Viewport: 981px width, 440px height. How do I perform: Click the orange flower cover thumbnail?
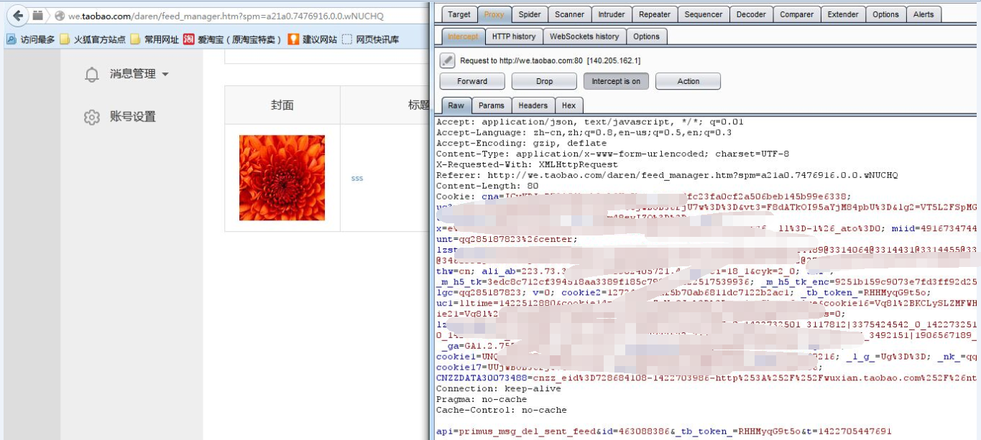tap(282, 177)
